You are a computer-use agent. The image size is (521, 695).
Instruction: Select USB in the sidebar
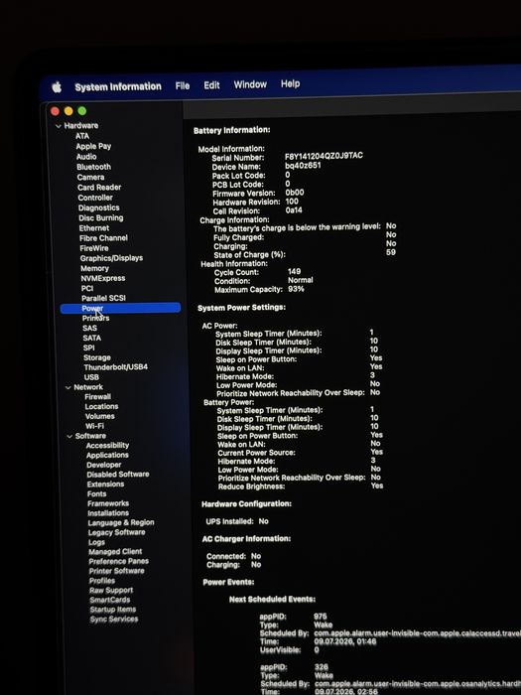click(x=91, y=377)
